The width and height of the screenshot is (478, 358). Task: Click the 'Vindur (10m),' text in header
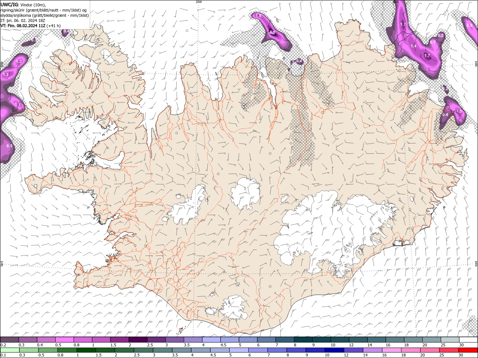click(32, 4)
